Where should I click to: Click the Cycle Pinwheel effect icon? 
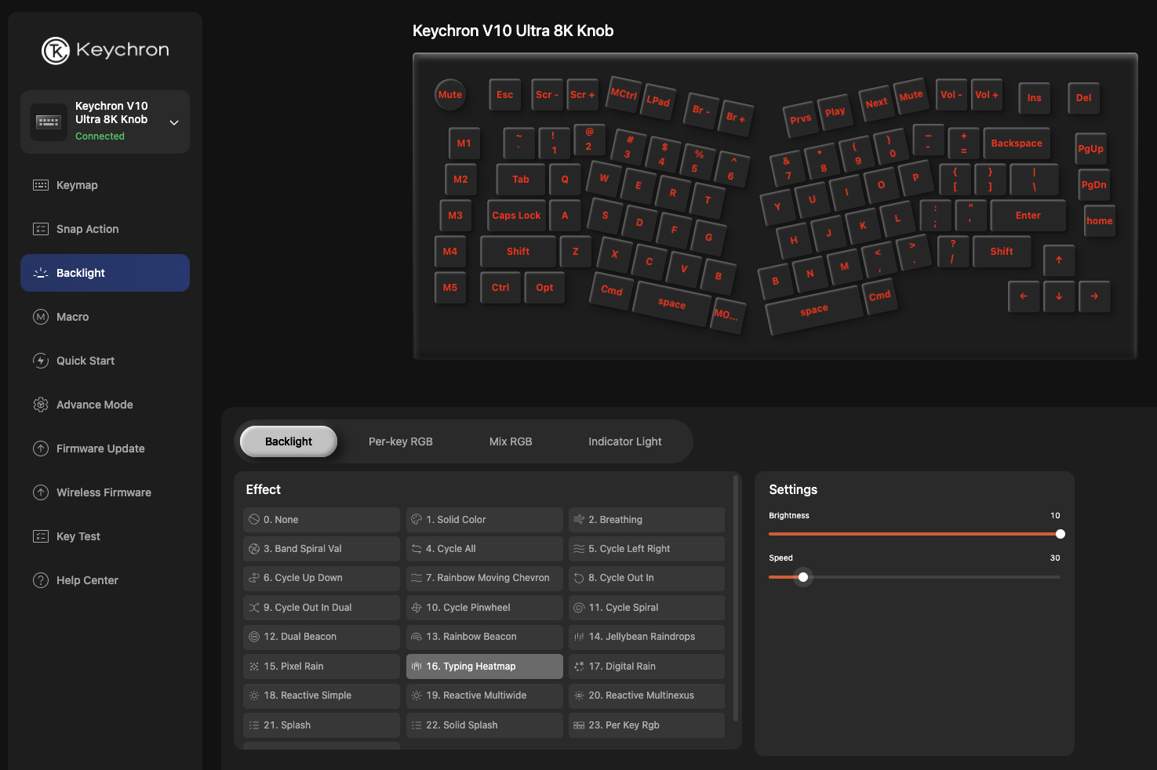click(417, 608)
